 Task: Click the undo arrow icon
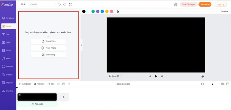[x=60, y=4]
